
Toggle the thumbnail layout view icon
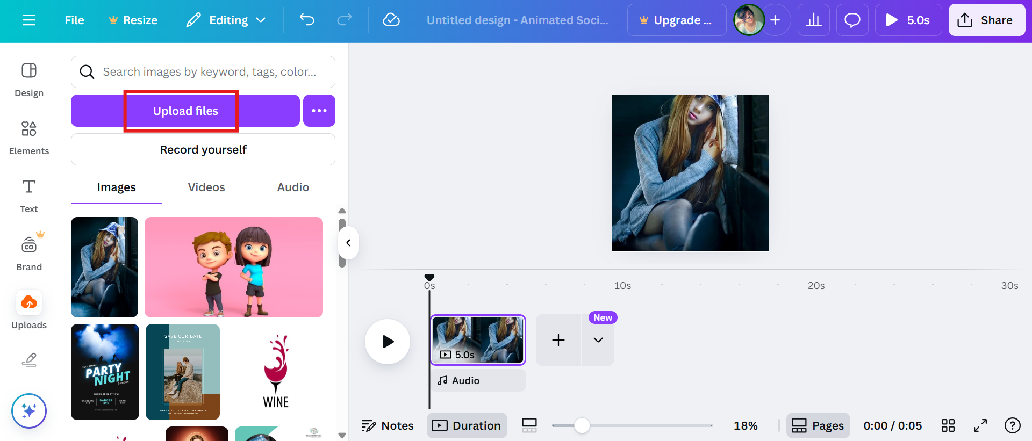pyautogui.click(x=529, y=426)
